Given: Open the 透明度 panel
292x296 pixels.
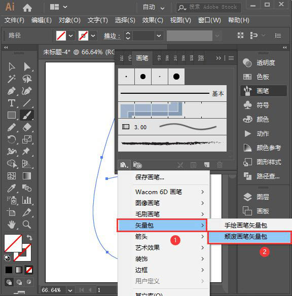Looking at the screenshot, I should 263,63.
